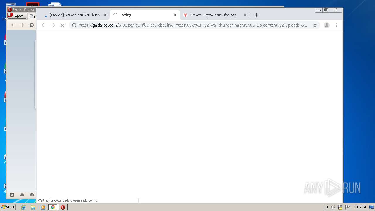This screenshot has height=211, width=375.
Task: Open a new Chrome tab
Action: tap(256, 15)
